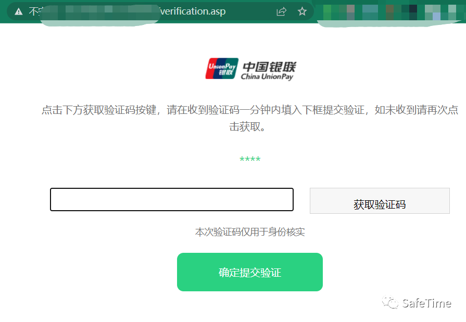Image resolution: width=466 pixels, height=322 pixels.
Task: Click 如未收到请再次点 phrase in instructions
Action: point(417,110)
